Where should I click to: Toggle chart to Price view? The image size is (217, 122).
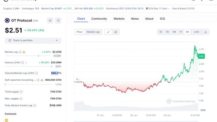coord(79,32)
